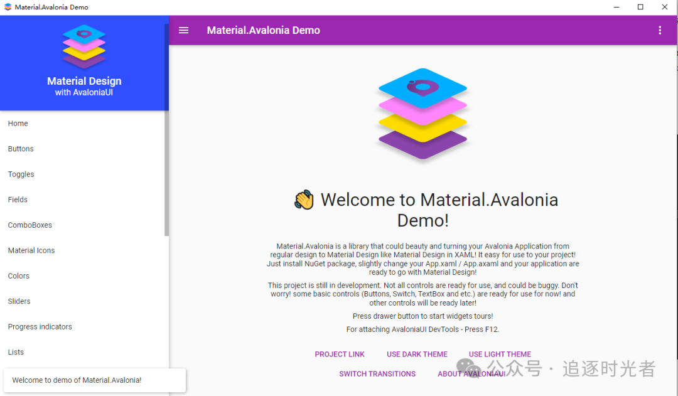Open the overflow three-dot menu

click(x=660, y=29)
